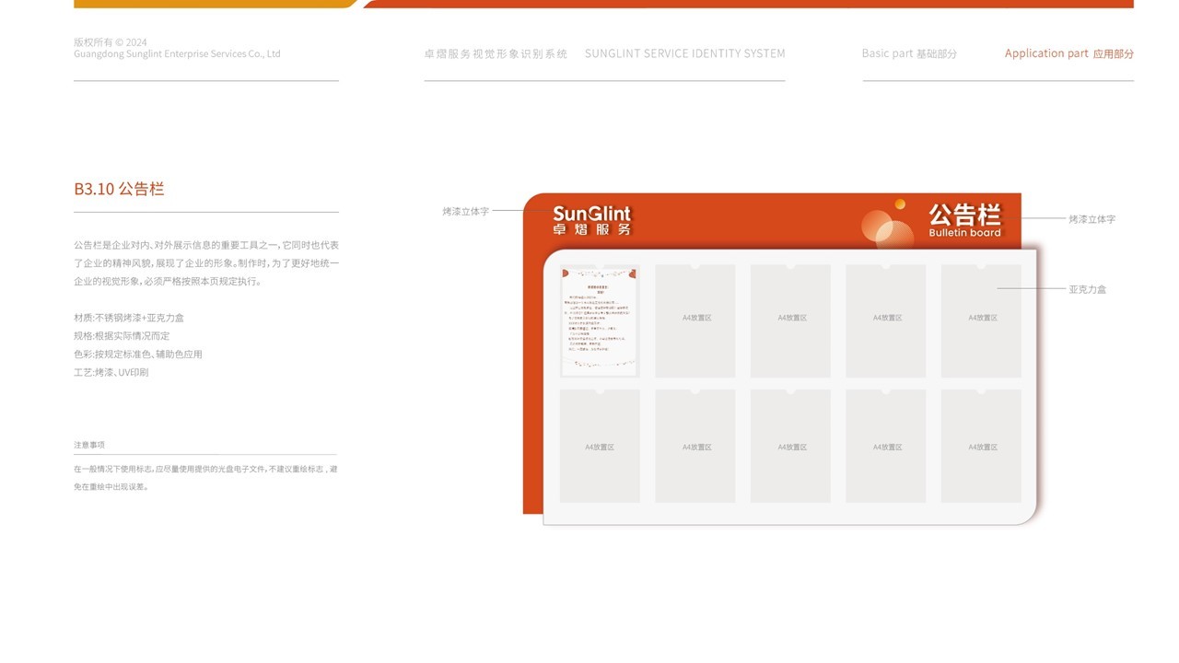Toggle the right 烤漆立体字 annotation label

pyautogui.click(x=1092, y=219)
